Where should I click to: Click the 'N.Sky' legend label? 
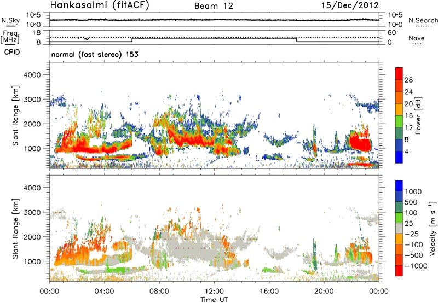pos(10,20)
